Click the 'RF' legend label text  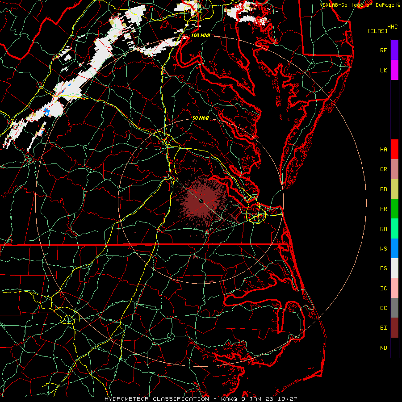point(383,50)
